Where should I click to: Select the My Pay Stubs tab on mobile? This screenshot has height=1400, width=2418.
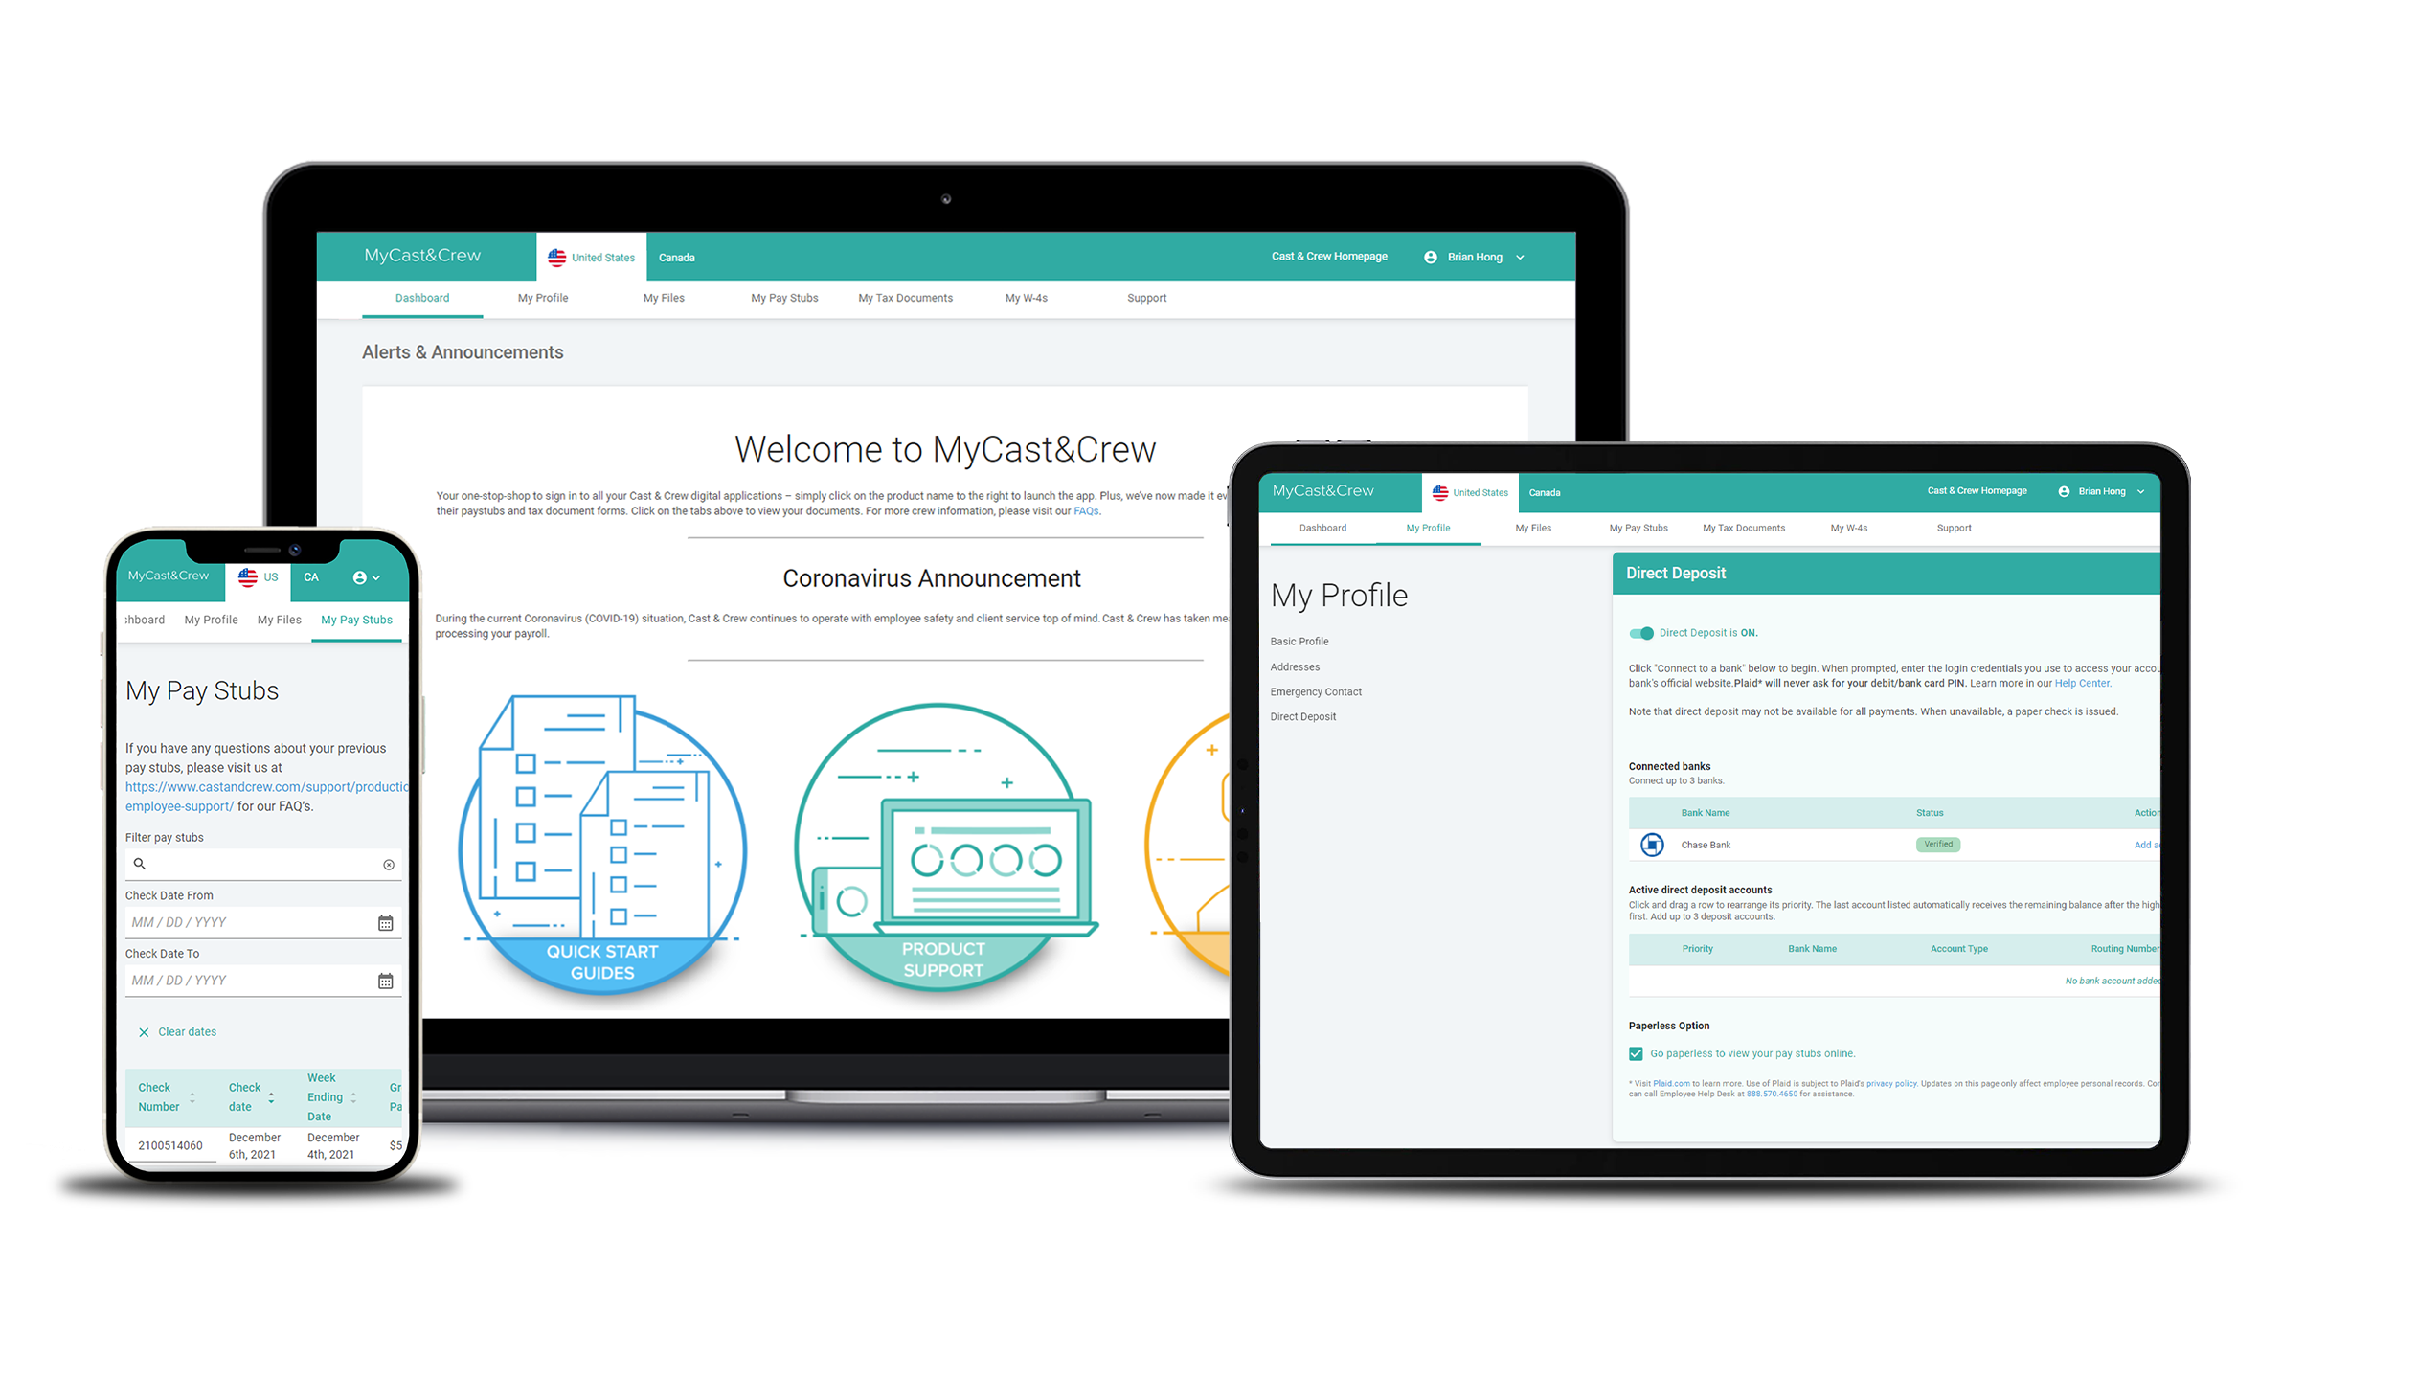[356, 620]
